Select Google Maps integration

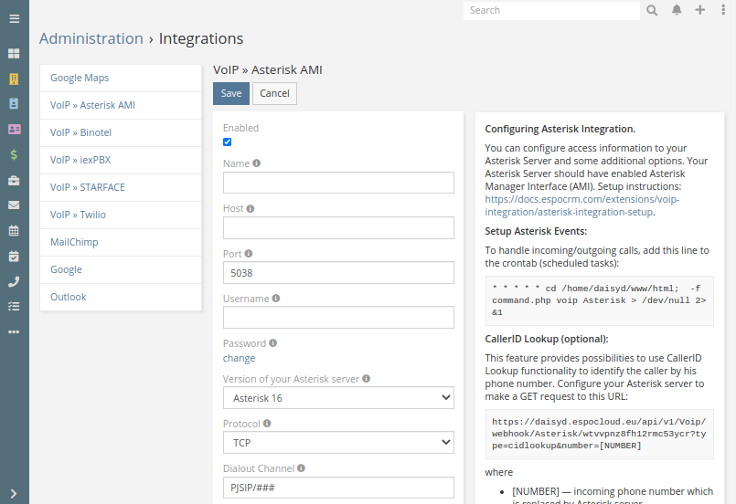(121, 79)
